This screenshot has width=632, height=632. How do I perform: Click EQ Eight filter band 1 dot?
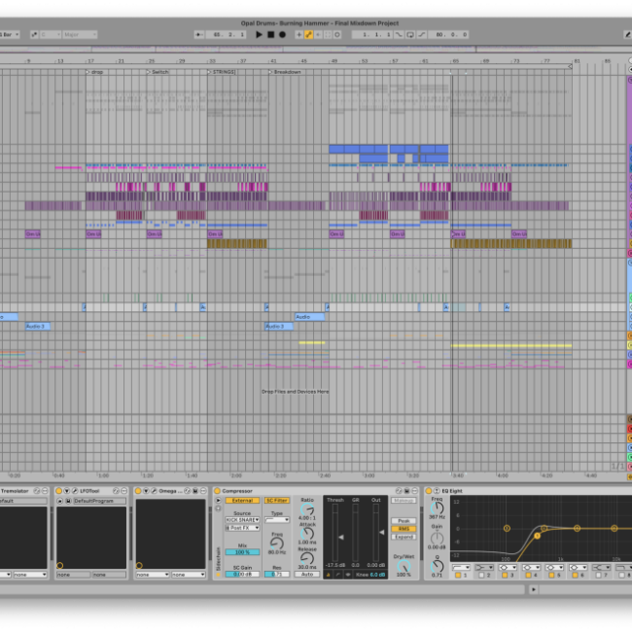pos(538,536)
